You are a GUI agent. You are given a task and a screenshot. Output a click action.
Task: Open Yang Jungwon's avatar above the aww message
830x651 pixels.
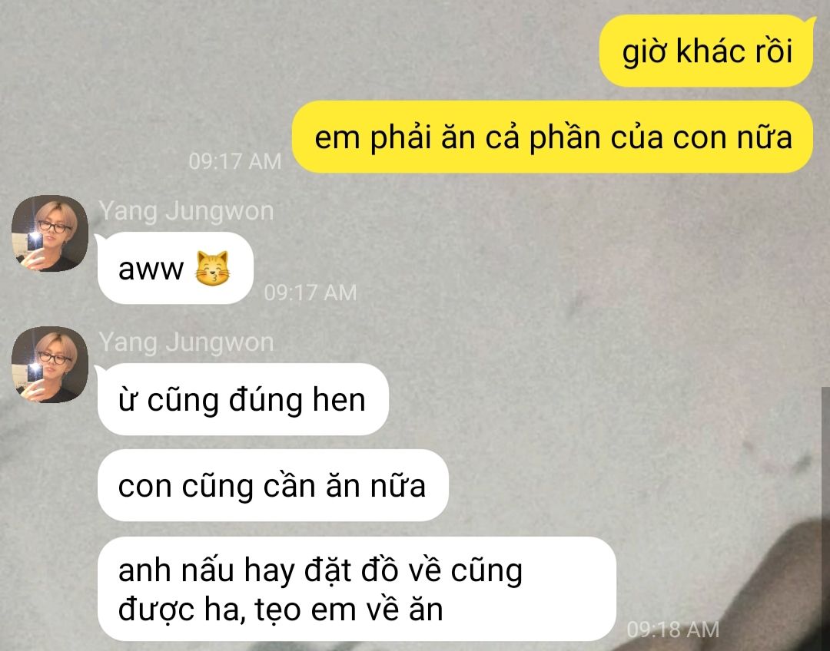coord(50,233)
